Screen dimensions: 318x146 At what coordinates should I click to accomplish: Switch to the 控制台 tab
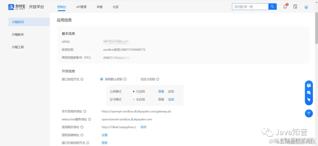(x=62, y=7)
